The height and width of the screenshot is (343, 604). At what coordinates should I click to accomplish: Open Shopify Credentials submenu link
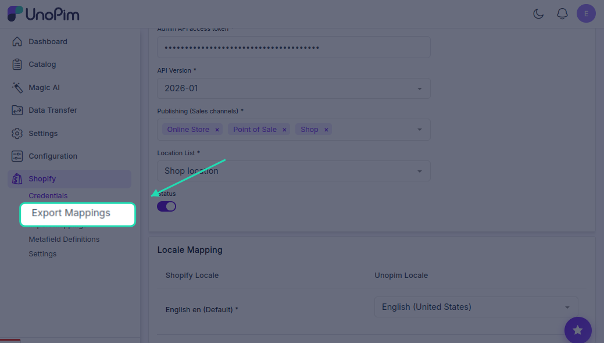coord(48,196)
